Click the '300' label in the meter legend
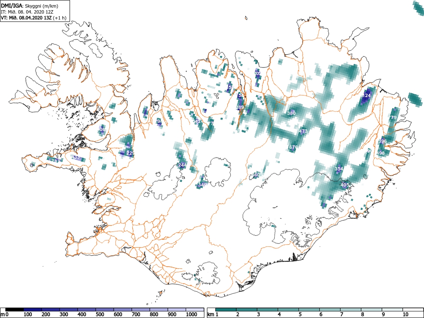The height and width of the screenshot is (318, 424). (x=64, y=315)
